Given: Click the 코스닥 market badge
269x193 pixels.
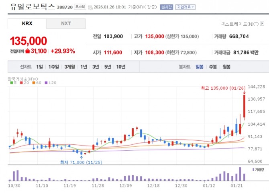Looking at the screenshot, I should 80,7.
